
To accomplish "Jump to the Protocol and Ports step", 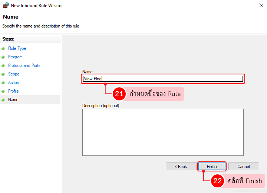I will (24, 65).
